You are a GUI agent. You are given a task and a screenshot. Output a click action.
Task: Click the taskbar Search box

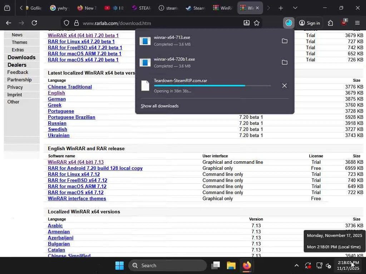168,265
